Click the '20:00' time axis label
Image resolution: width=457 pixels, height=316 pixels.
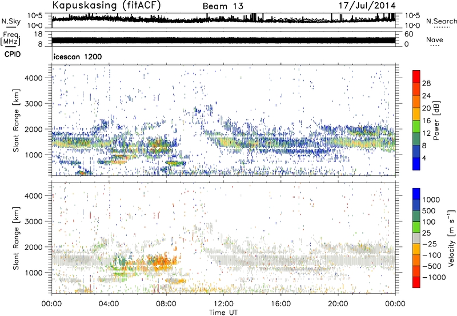338,304
